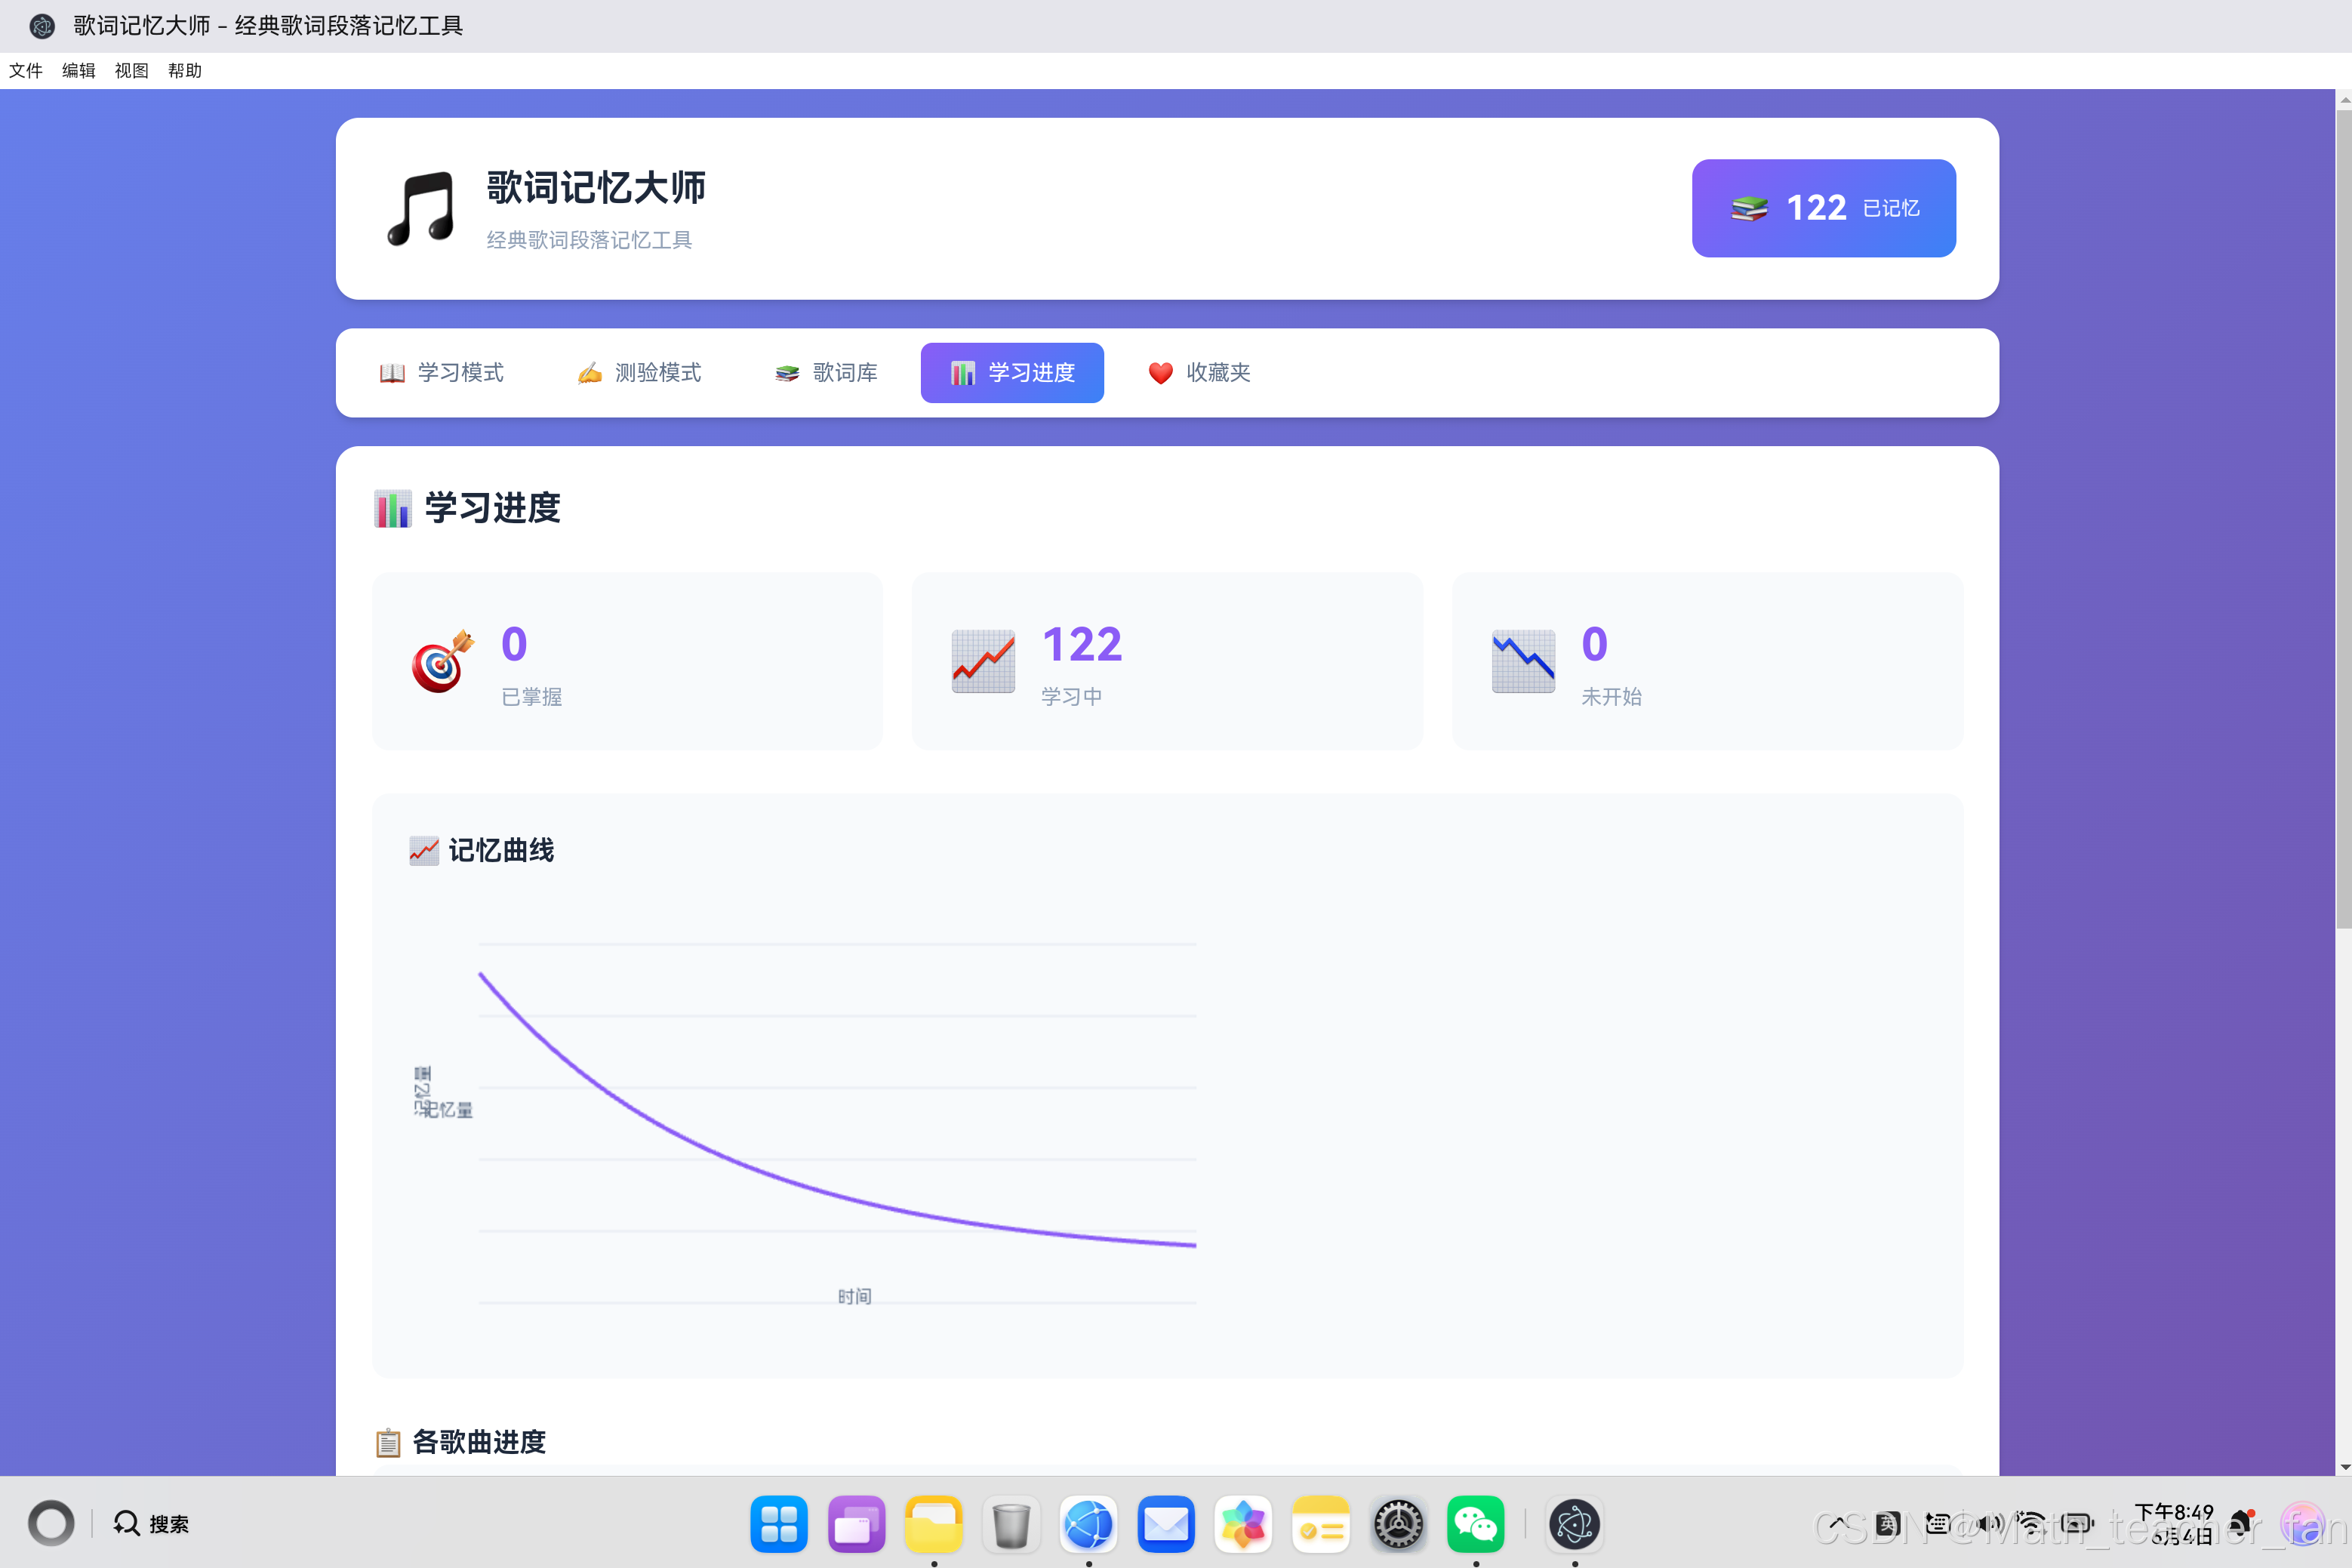
Task: Open the 编辑 menu
Action: click(x=79, y=70)
